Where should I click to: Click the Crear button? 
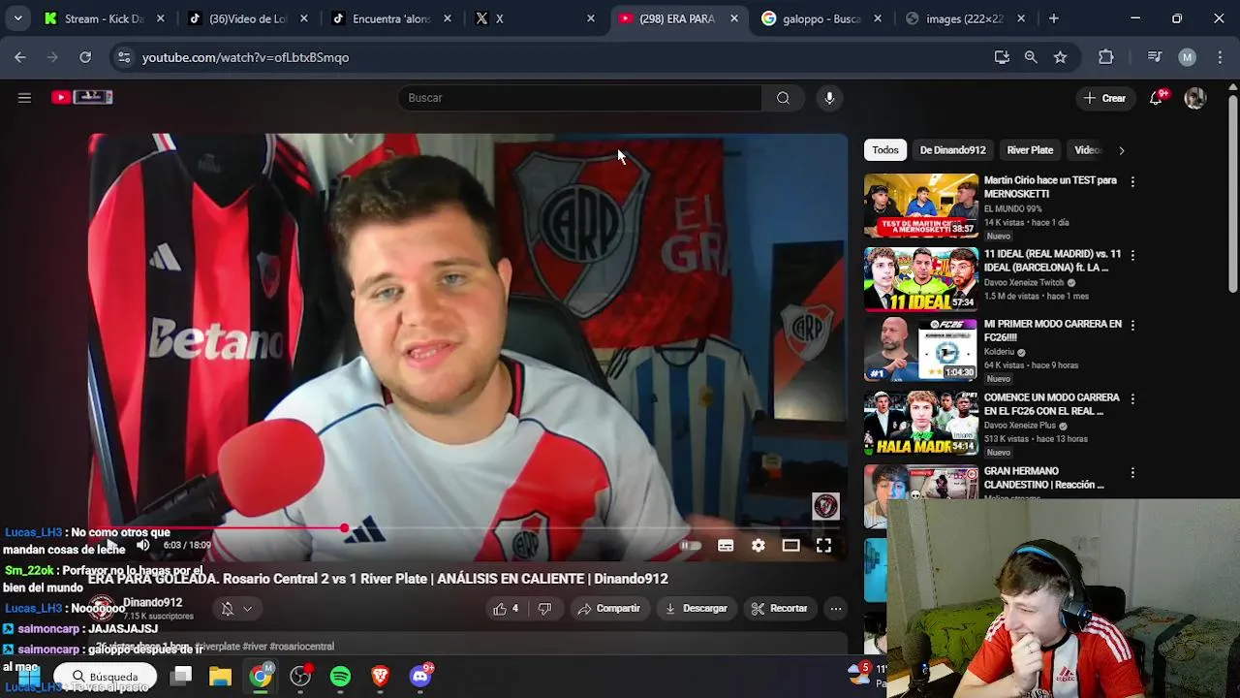1104,98
